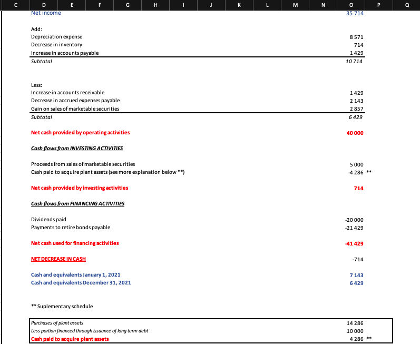
Task: Select 'Net cash provided by investing activities'
Action: click(x=80, y=188)
